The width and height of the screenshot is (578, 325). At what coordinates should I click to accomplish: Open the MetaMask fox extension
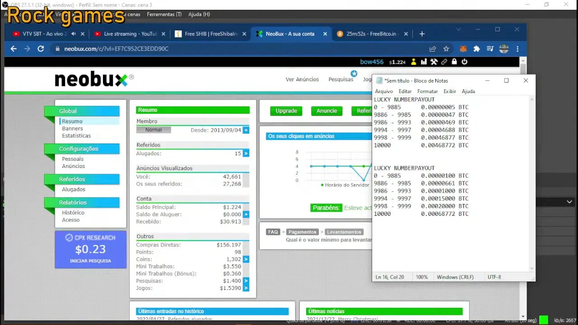click(463, 49)
